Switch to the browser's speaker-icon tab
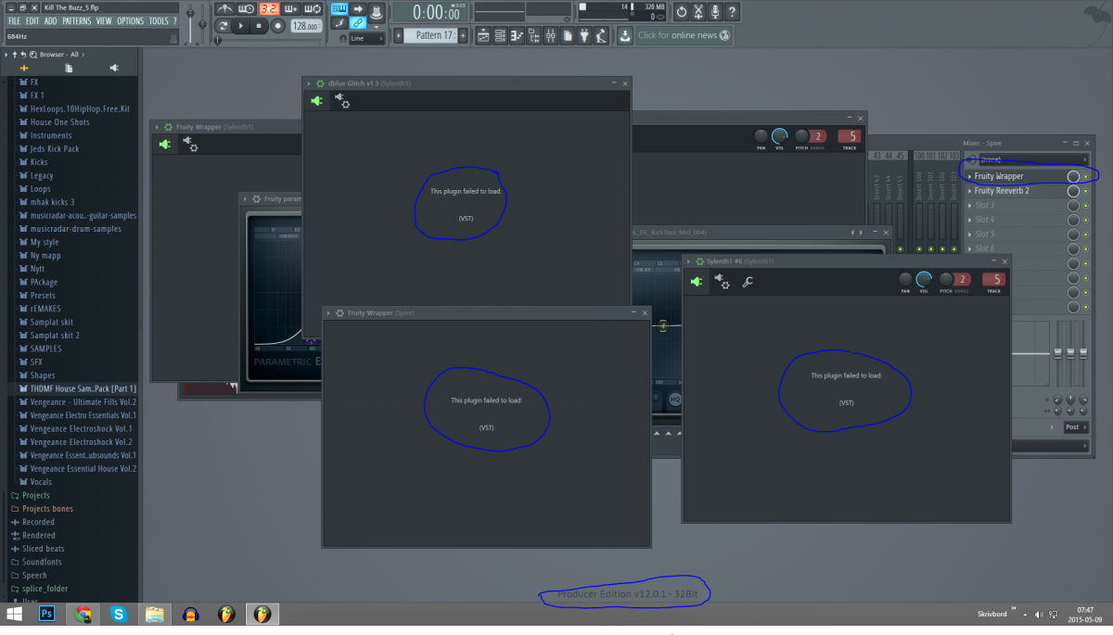Screen dimensions: 1113x635 (x=114, y=68)
